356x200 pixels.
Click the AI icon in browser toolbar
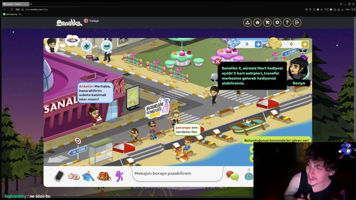click(348, 9)
